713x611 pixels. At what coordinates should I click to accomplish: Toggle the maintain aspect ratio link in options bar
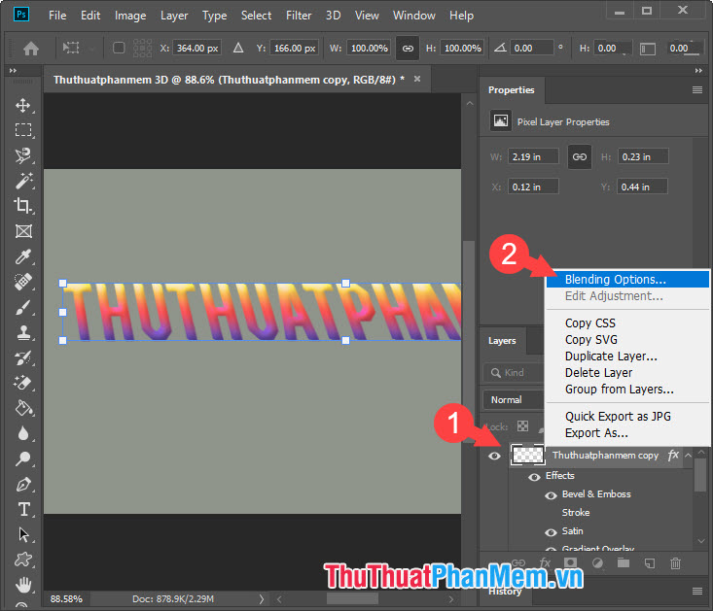(408, 49)
